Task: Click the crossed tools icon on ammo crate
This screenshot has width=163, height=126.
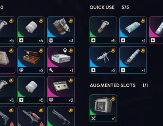Action: pyautogui.click(x=93, y=118)
